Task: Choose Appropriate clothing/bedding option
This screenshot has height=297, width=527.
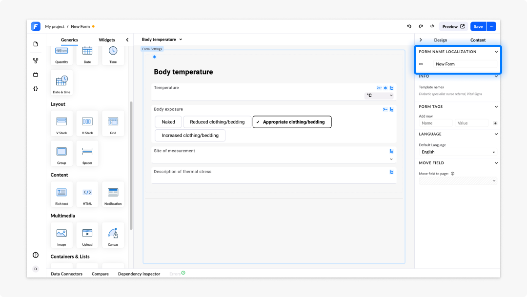Action: 292,122
